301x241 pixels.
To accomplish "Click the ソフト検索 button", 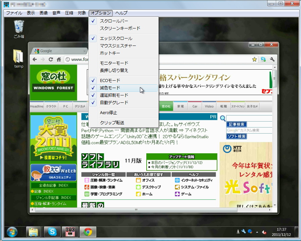I will [237, 136].
